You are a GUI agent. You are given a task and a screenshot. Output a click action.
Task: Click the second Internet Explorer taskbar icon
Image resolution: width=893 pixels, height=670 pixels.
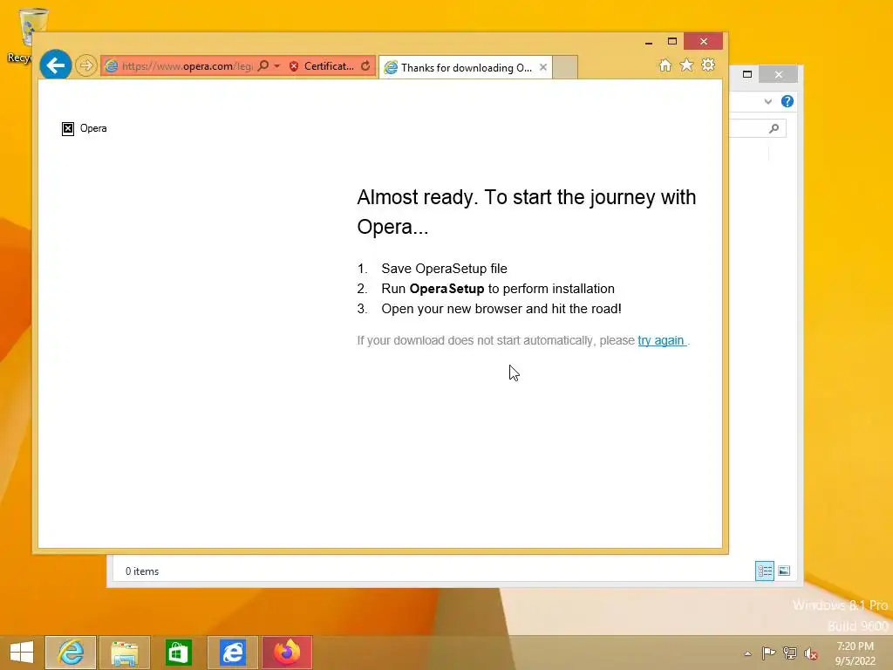(233, 653)
